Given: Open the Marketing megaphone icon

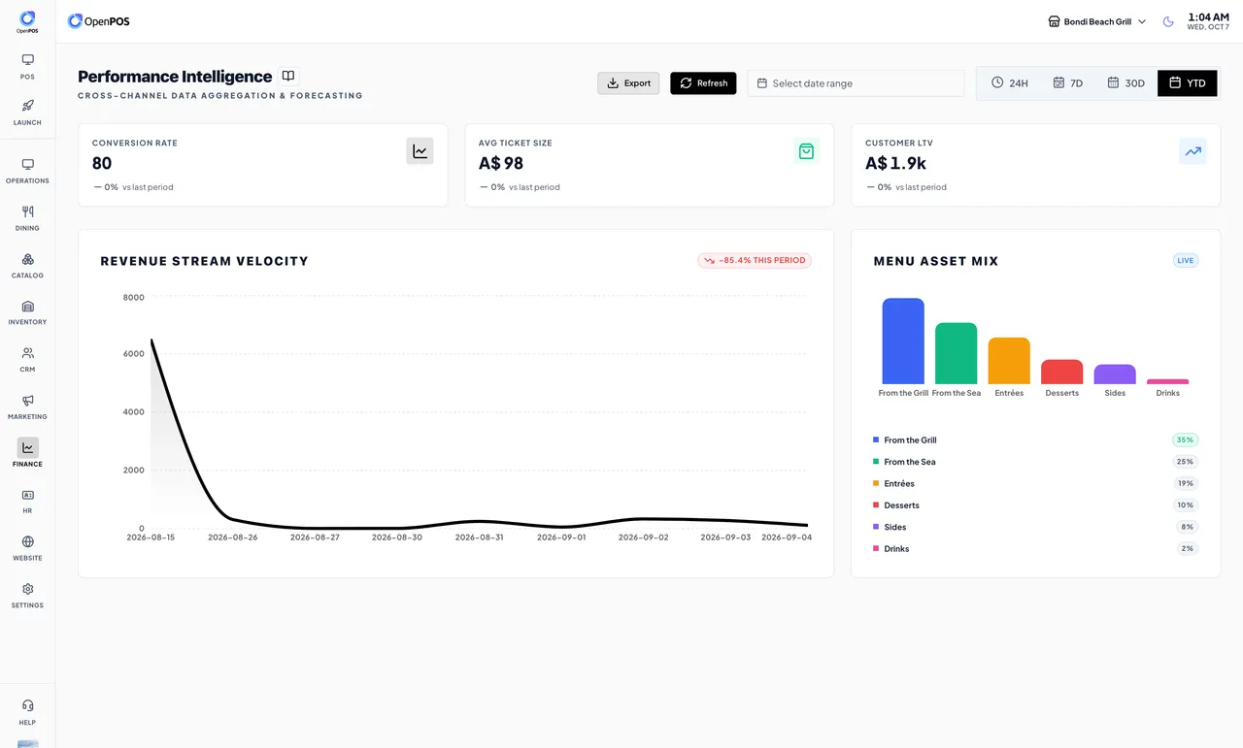Looking at the screenshot, I should coord(27,401).
